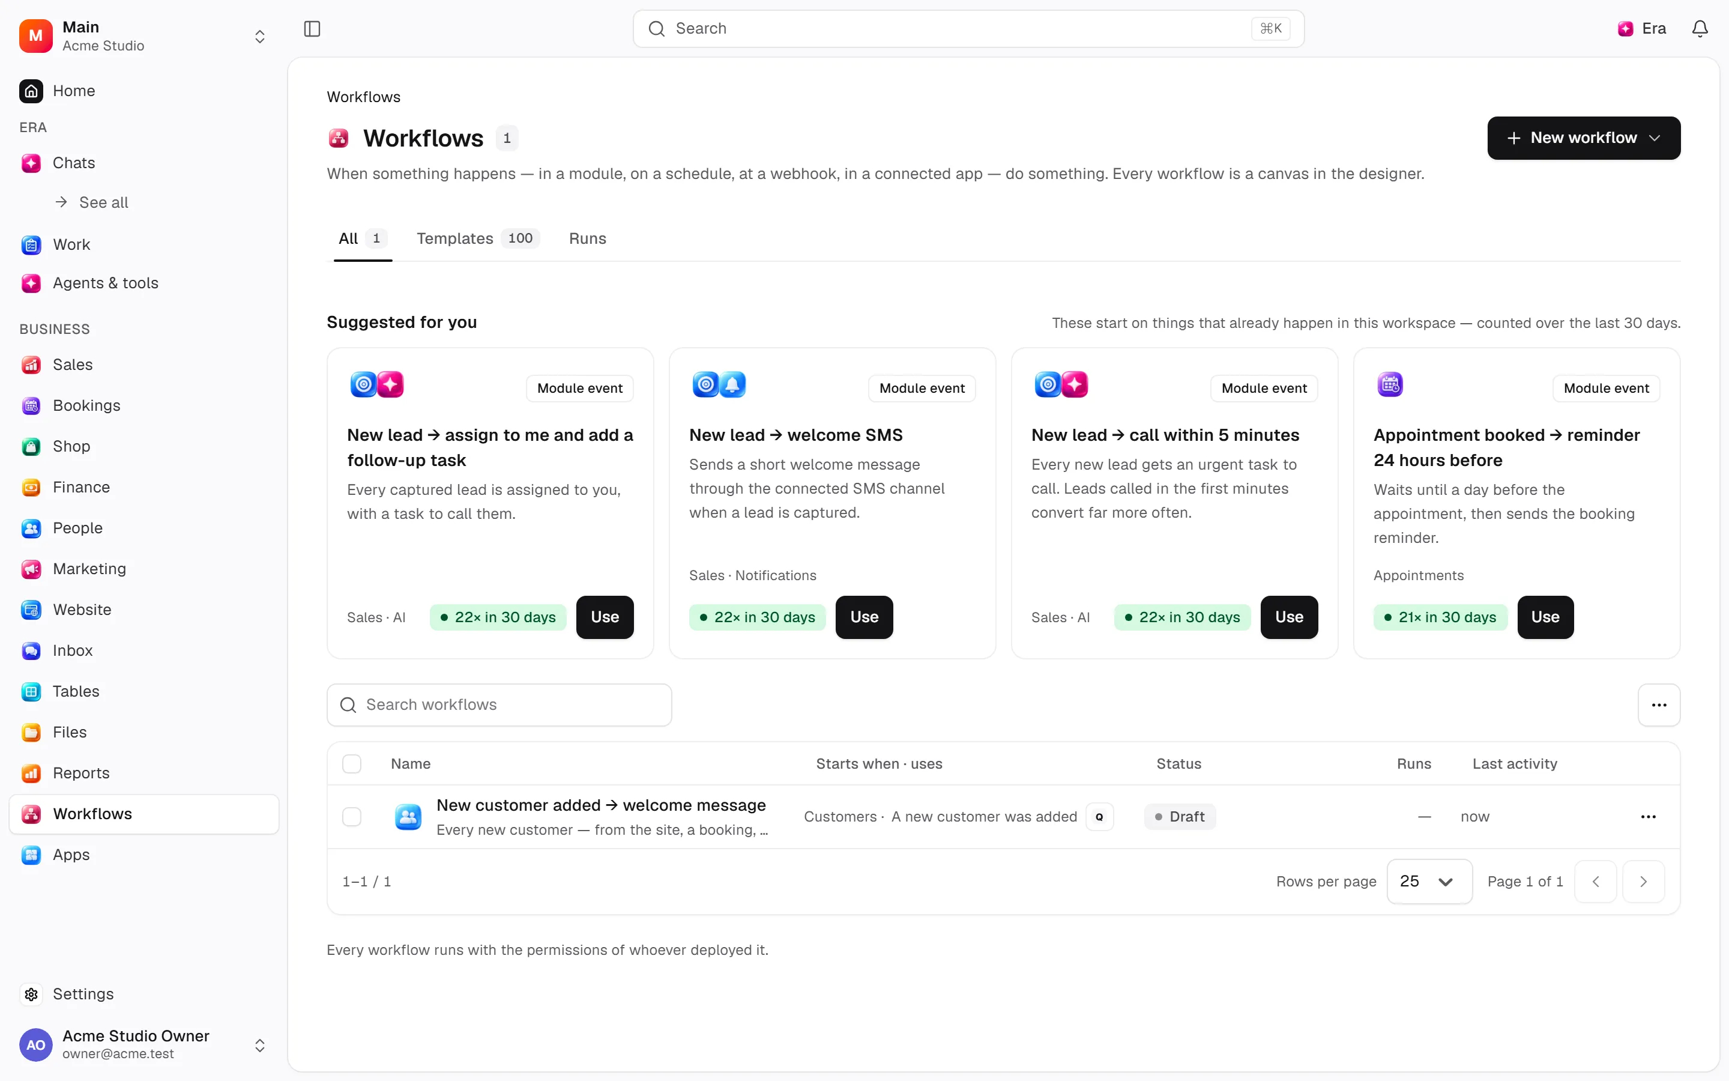Open the Shop module
1729x1081 pixels.
[x=143, y=446]
